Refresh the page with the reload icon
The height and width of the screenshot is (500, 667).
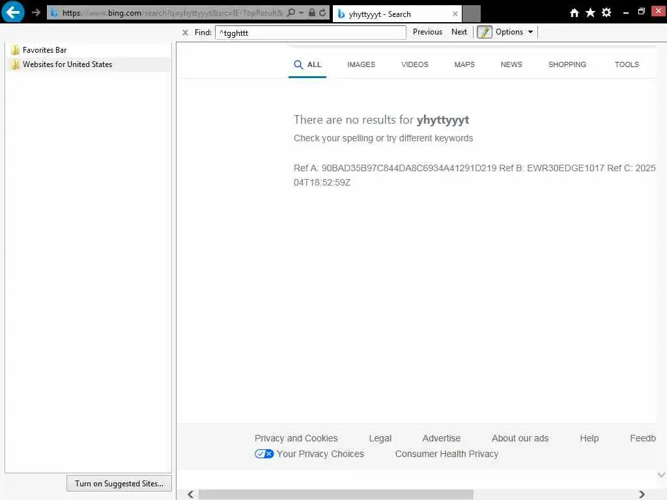click(x=323, y=12)
